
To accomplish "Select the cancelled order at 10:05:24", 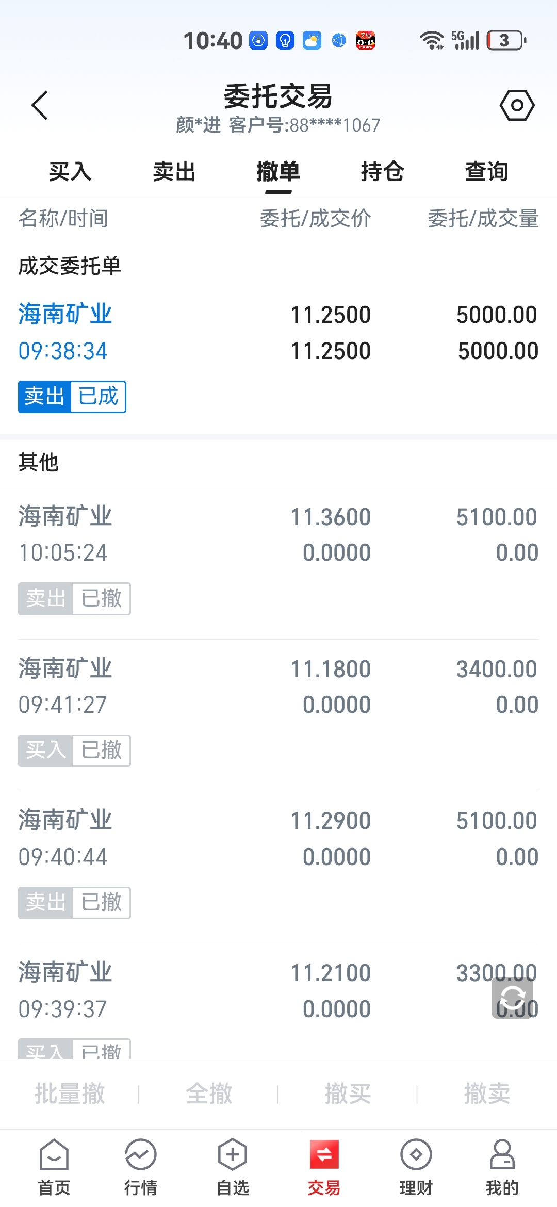I will click(x=278, y=563).
